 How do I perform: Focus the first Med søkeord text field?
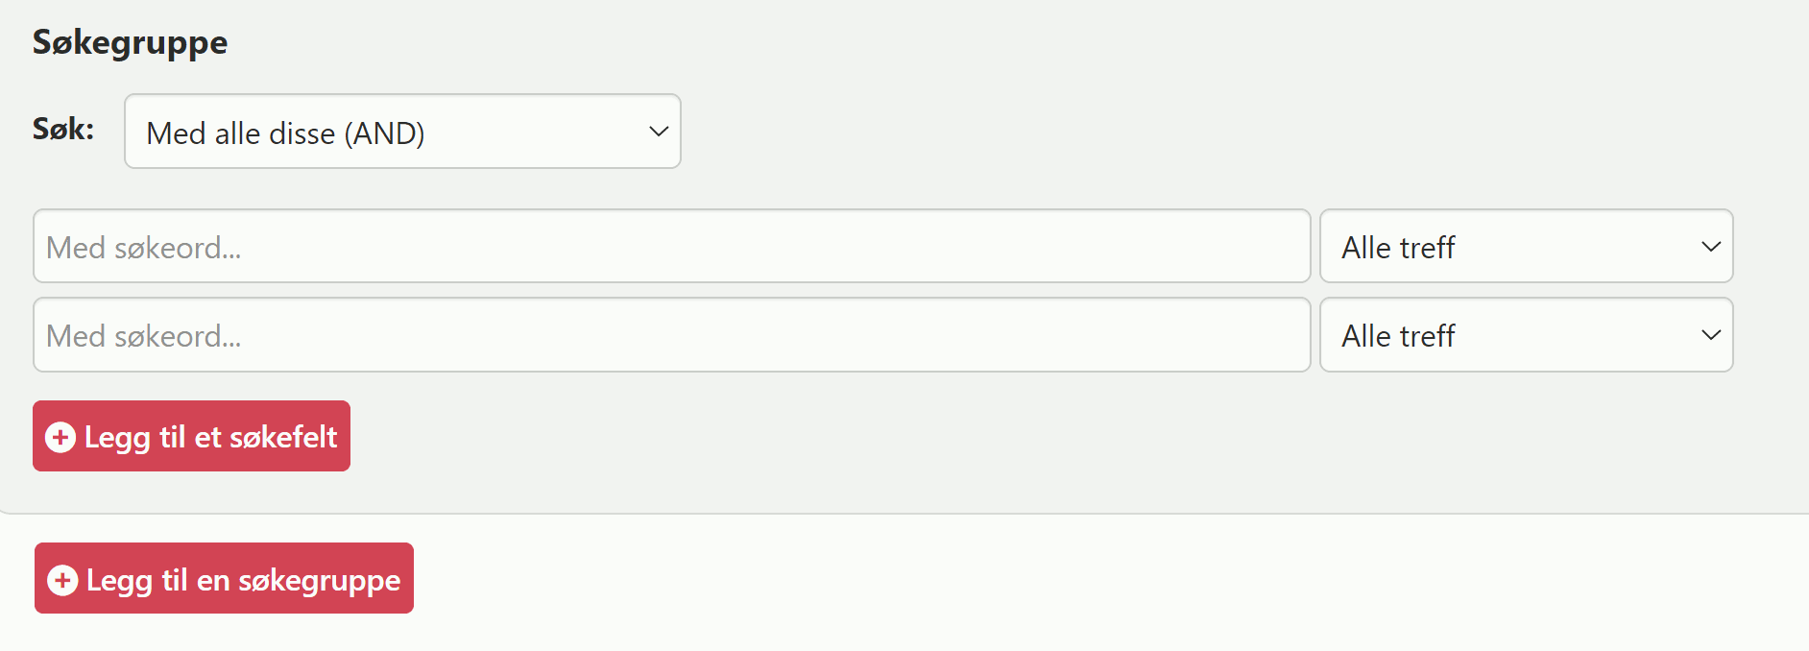pos(671,247)
